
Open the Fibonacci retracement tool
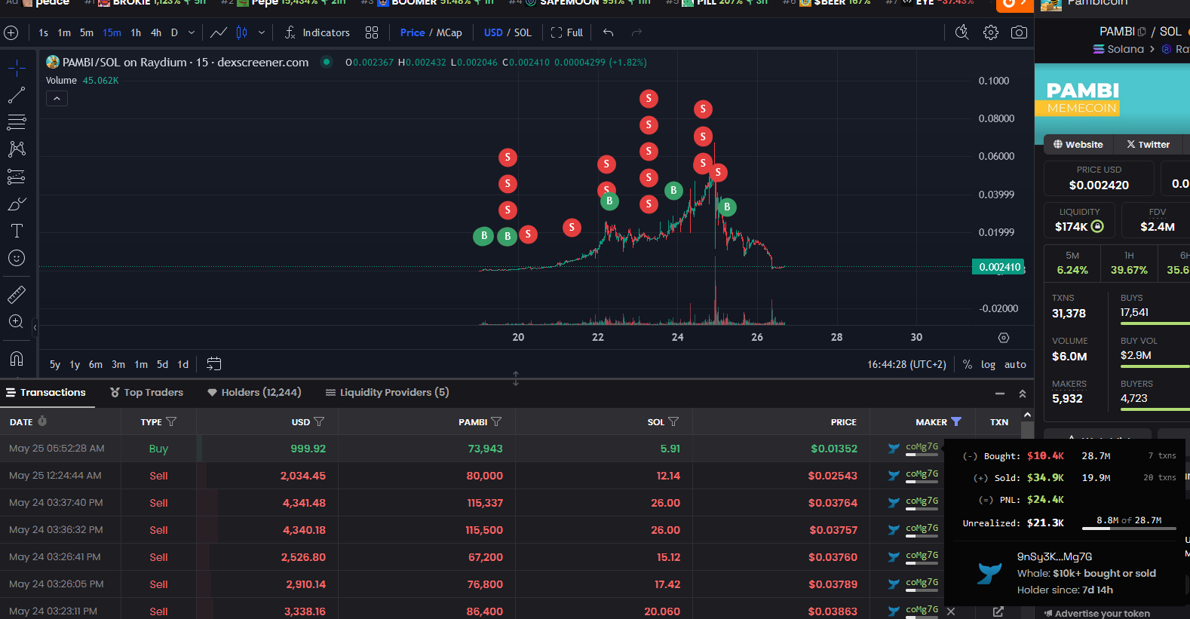(x=17, y=122)
